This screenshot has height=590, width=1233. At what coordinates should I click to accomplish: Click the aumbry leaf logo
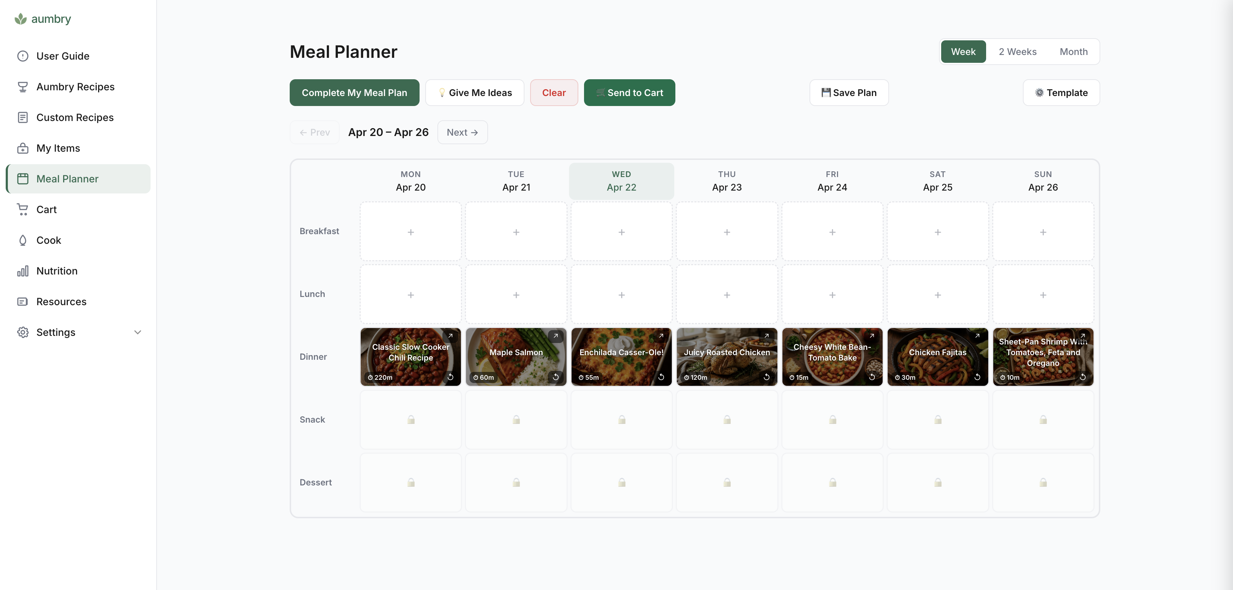tap(21, 19)
